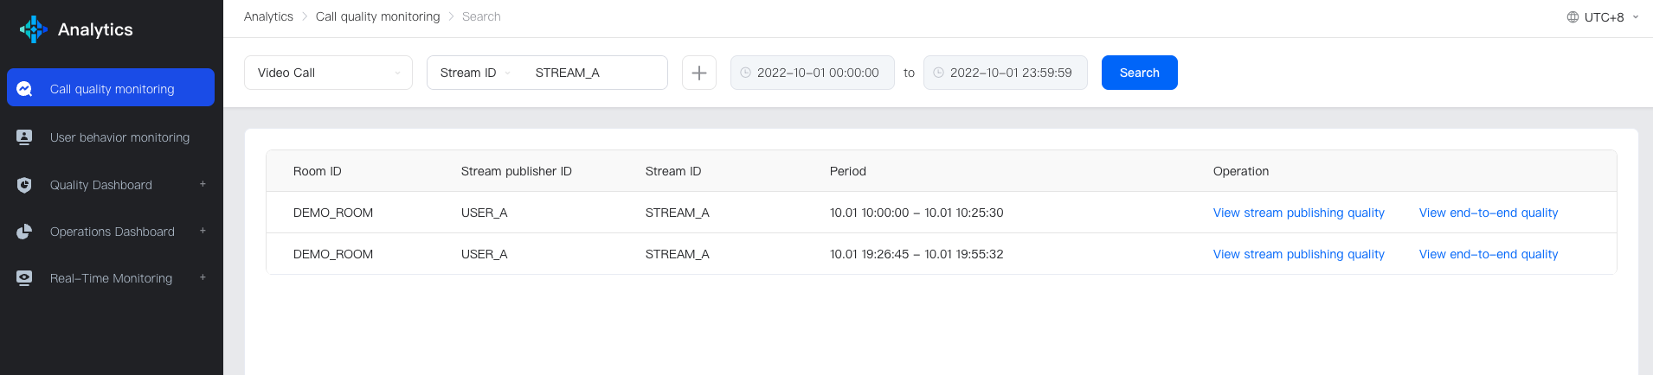Click the globe icon beside UTC+8
The width and height of the screenshot is (1653, 375).
point(1573,17)
